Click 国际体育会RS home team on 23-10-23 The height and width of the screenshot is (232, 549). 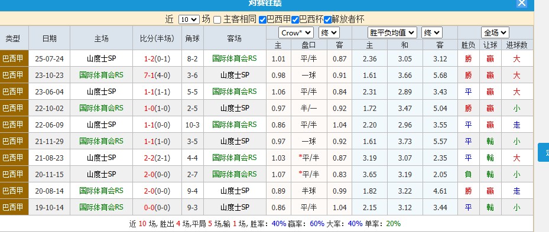[101, 75]
